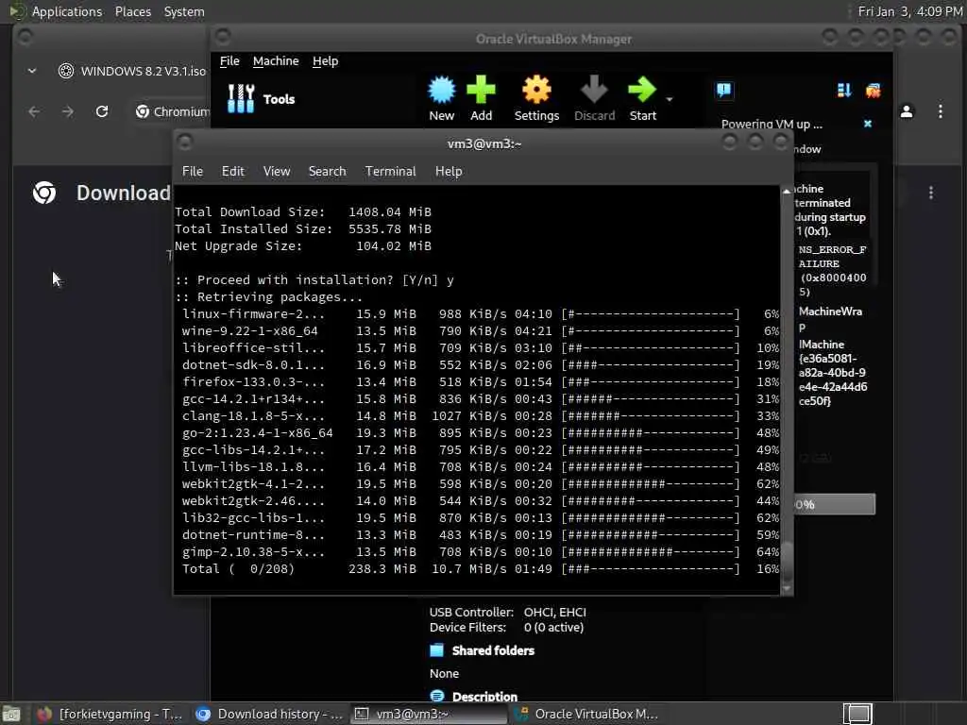Click the 'Device Filters: 0 (0 active)' text
Viewport: 967px width, 725px height.
coord(506,628)
